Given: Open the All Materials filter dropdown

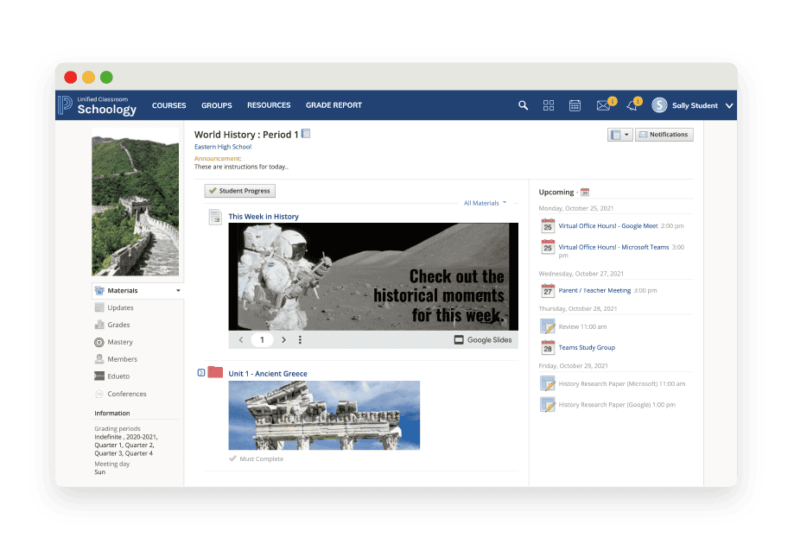Looking at the screenshot, I should coord(480,203).
